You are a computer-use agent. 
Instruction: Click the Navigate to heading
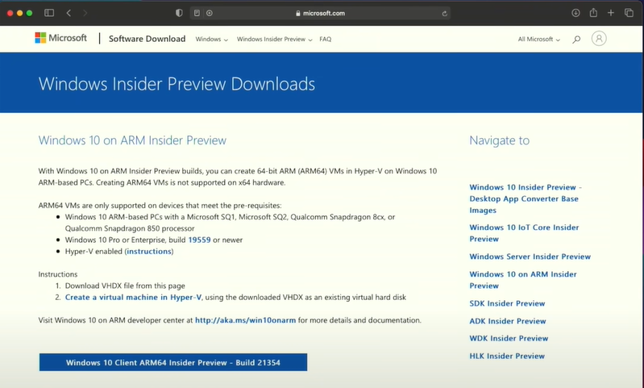500,140
